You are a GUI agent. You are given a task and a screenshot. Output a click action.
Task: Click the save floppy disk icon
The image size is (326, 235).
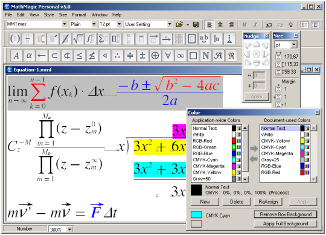196,25
